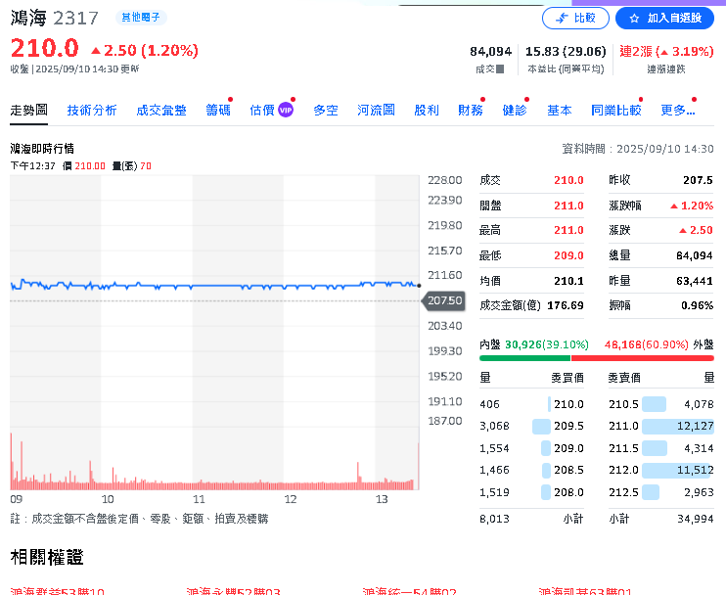This screenshot has height=595, width=726.
Task: Open the 基本 tab
Action: pyautogui.click(x=560, y=111)
